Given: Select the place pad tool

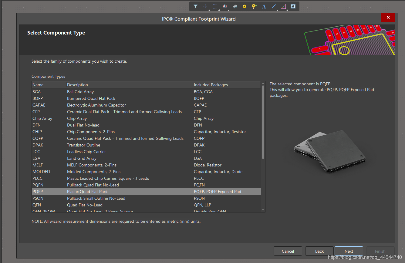Looking at the screenshot, I should click(x=245, y=6).
